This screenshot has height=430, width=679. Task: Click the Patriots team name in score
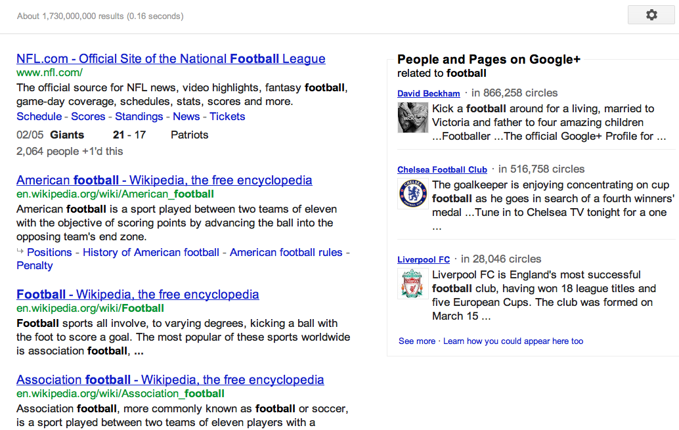189,135
